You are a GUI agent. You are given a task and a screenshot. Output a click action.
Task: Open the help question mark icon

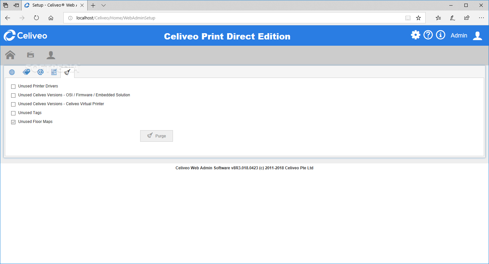428,35
